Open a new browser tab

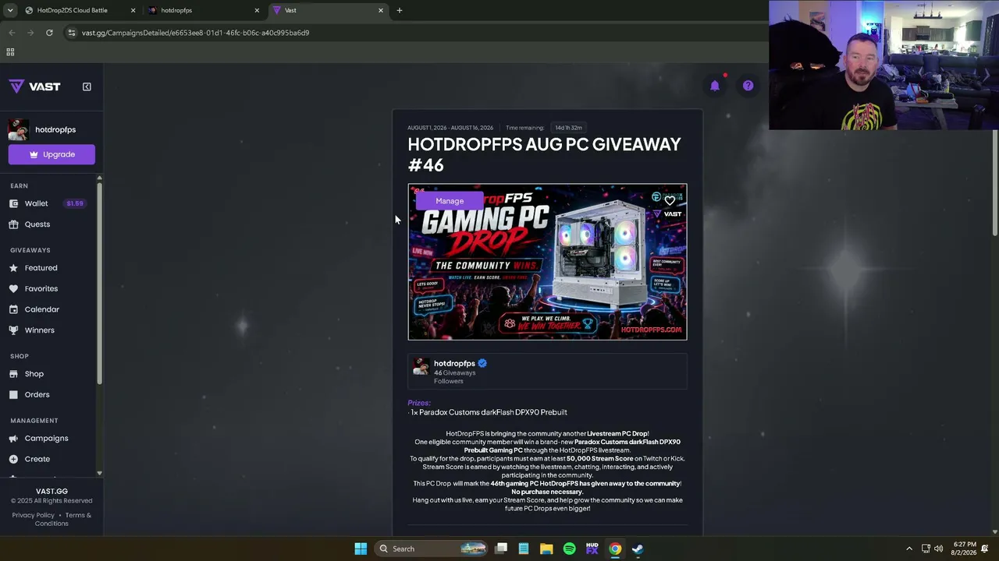[400, 10]
